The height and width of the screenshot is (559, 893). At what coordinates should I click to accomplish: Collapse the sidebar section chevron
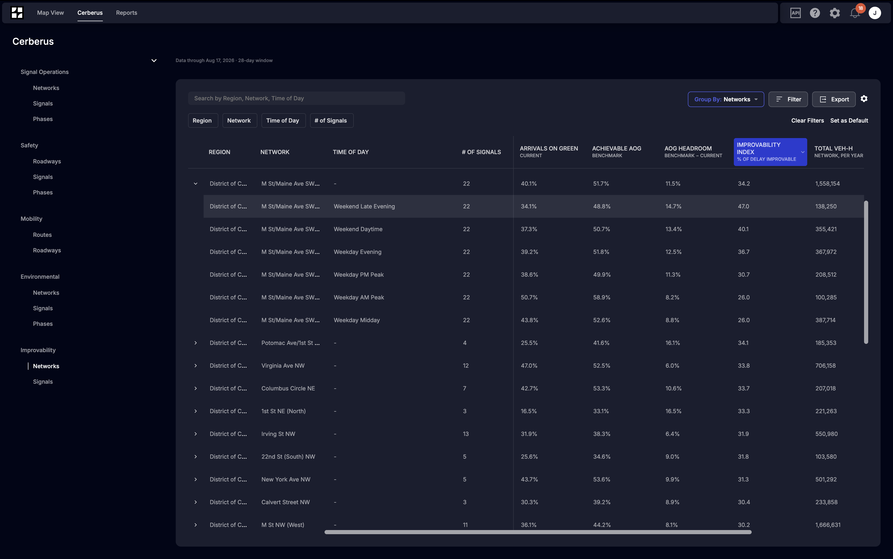(x=154, y=61)
